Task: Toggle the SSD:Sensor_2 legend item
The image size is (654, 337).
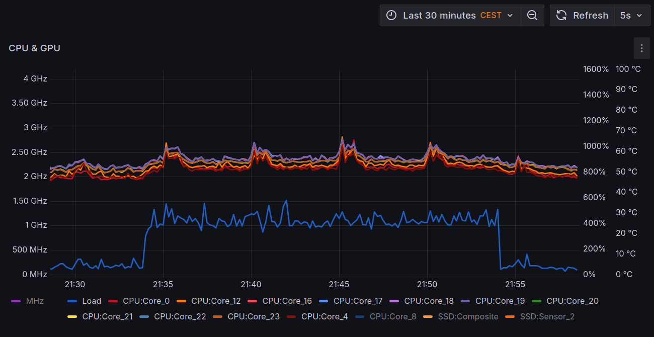Action: click(x=547, y=317)
